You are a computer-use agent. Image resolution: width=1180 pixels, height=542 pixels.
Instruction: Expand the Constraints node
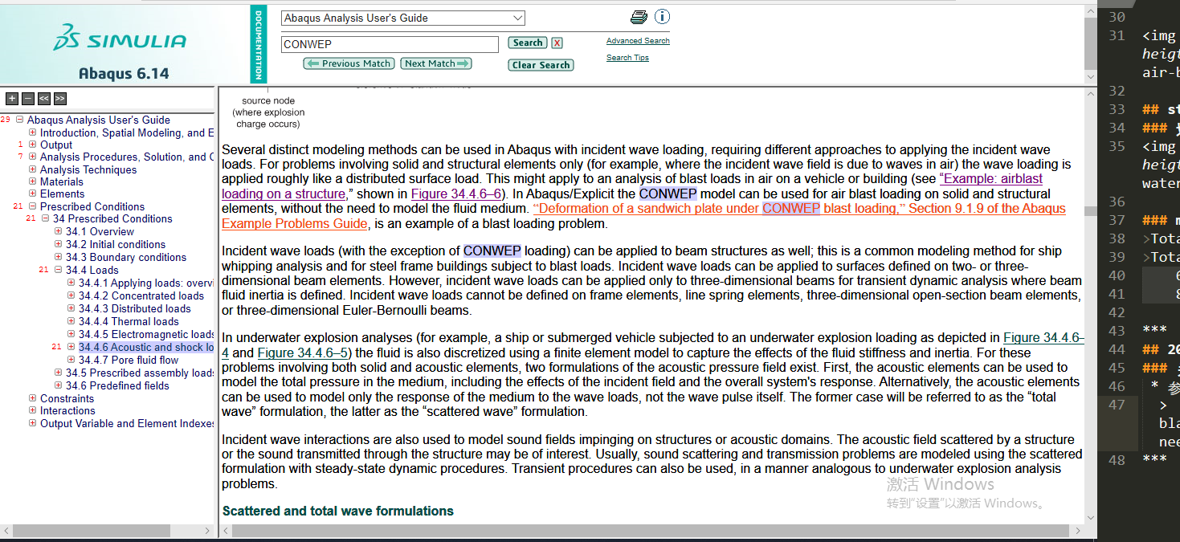tap(32, 398)
